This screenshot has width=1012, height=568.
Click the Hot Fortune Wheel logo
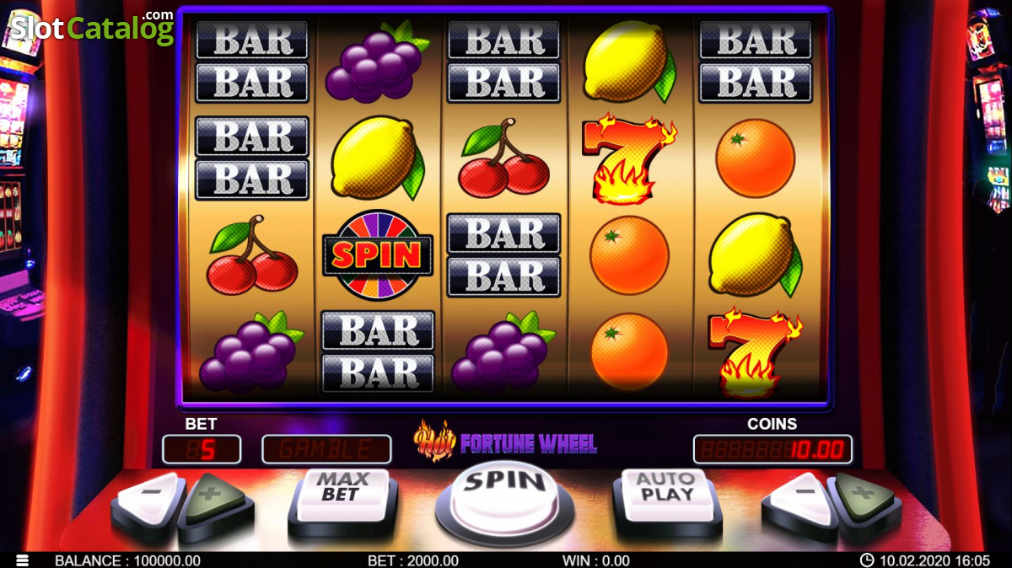504,442
